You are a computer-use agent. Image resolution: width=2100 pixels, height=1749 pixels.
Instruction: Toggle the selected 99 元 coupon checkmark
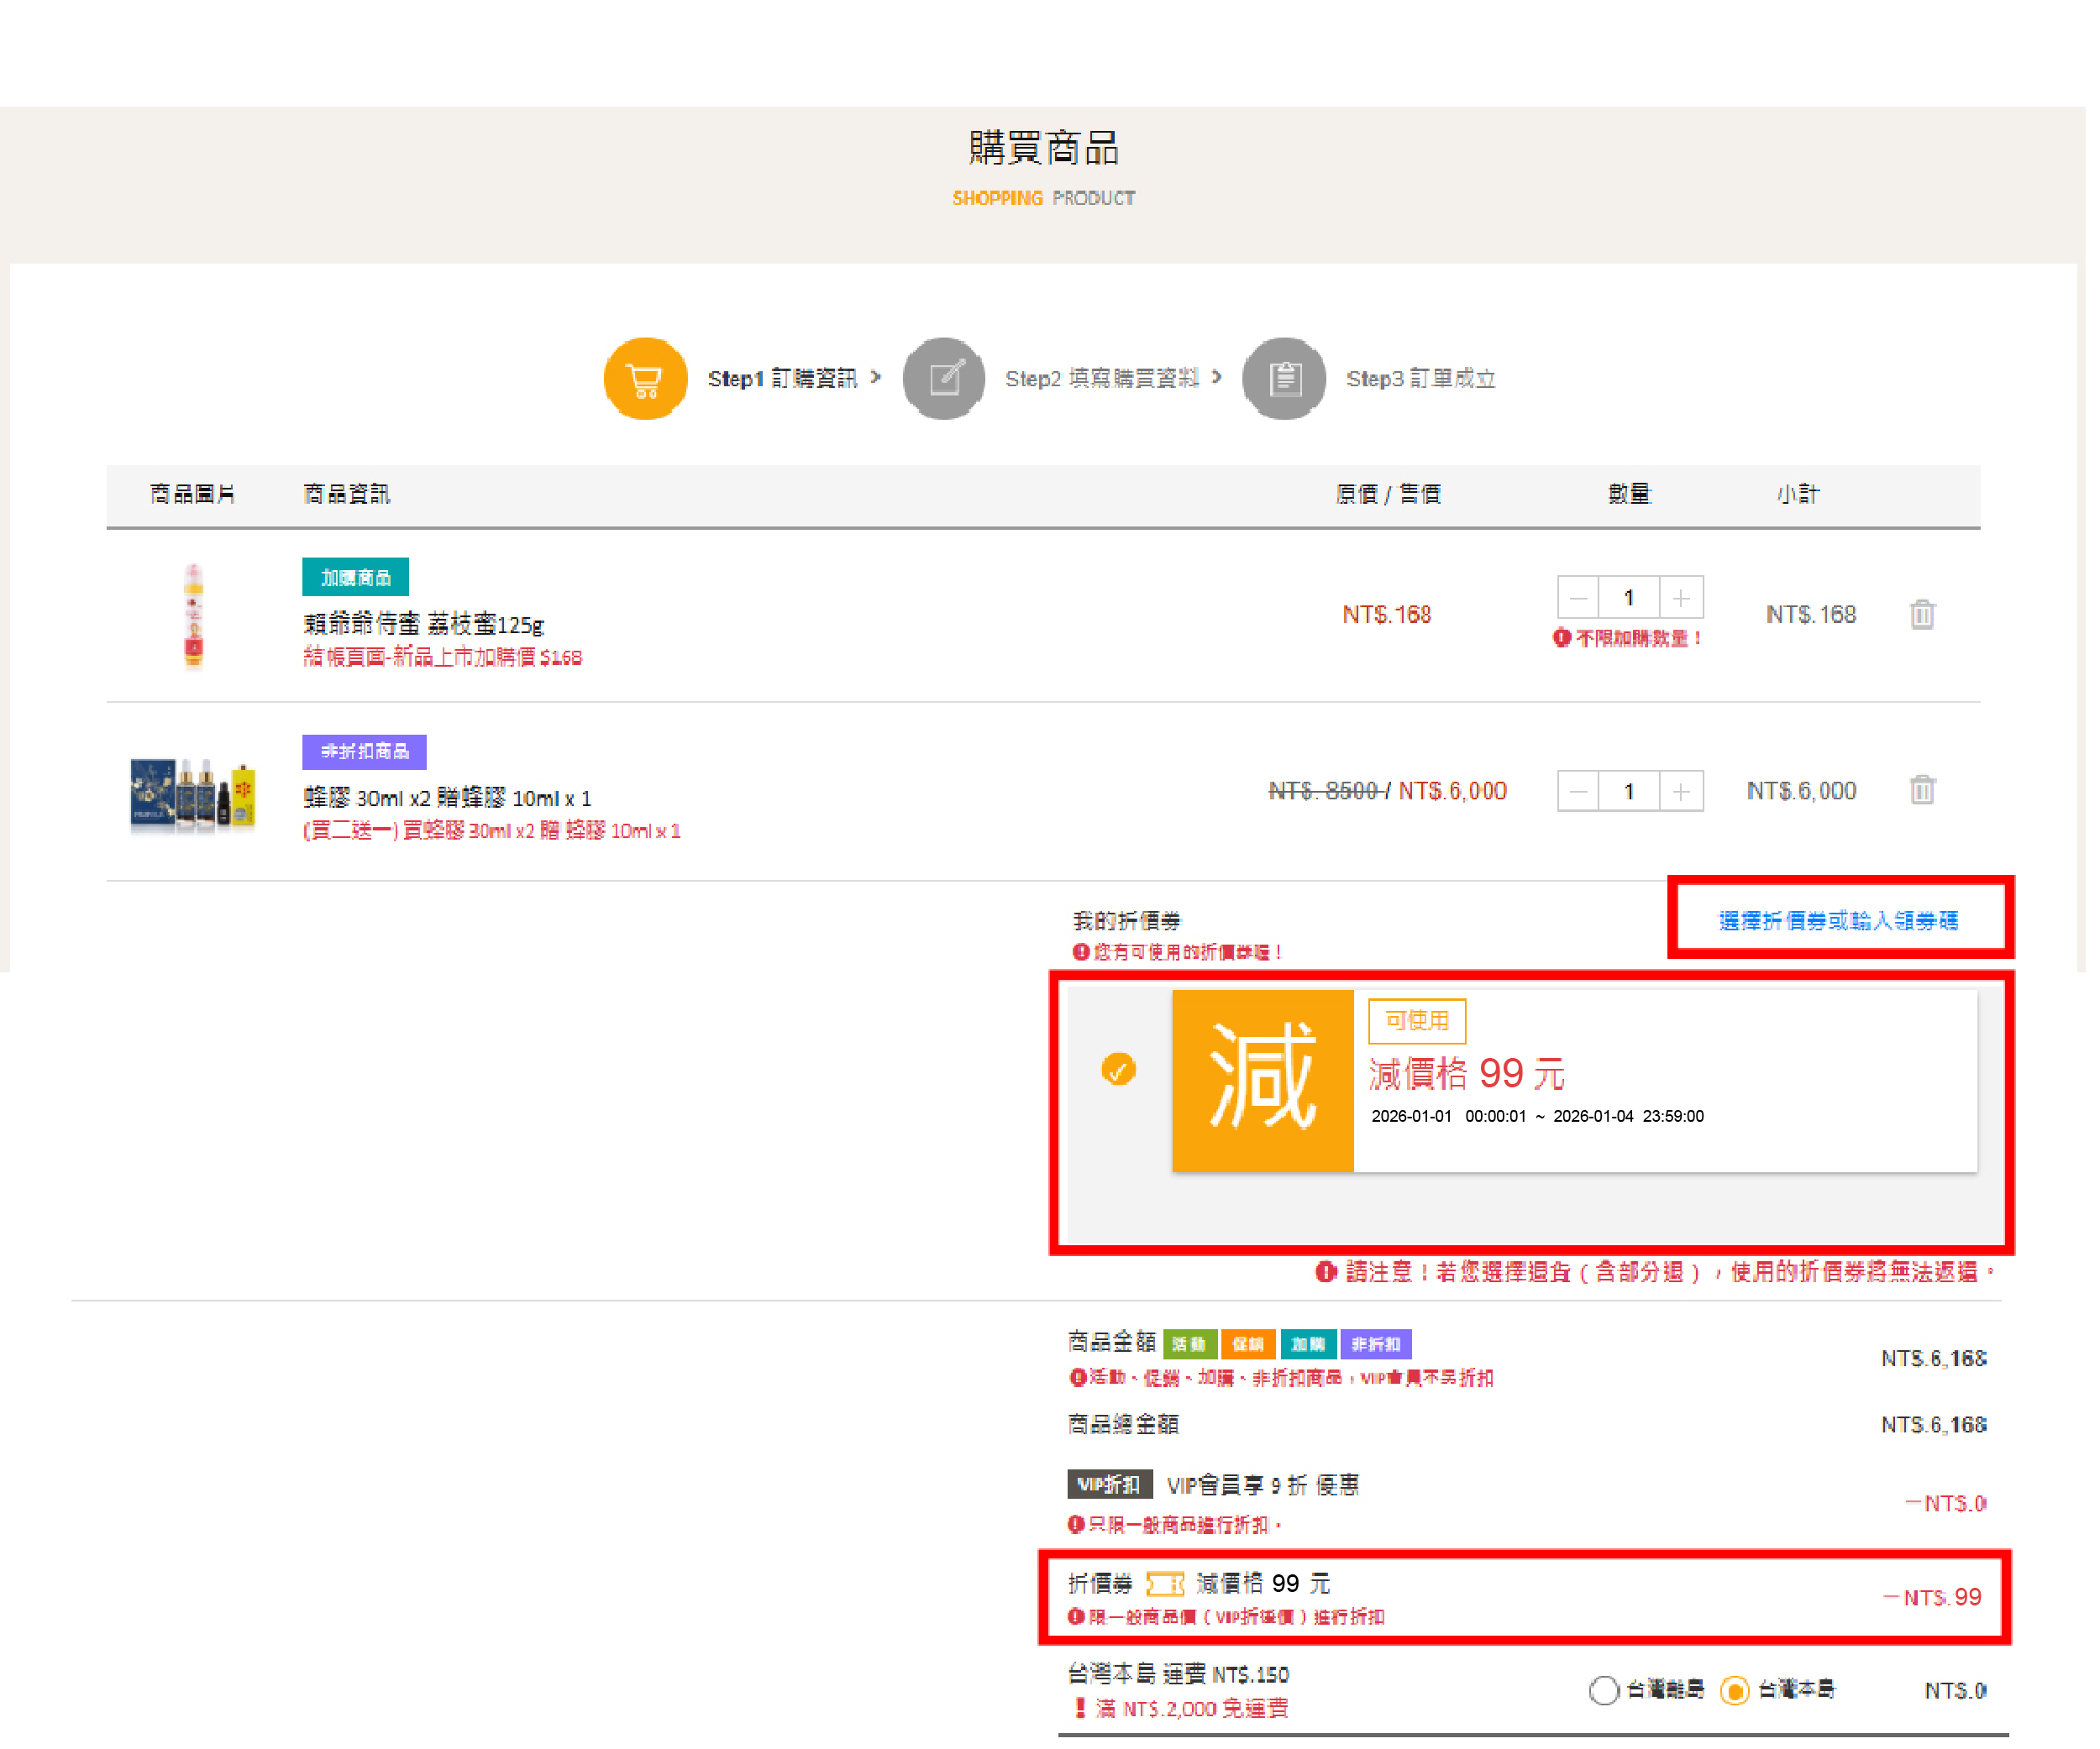1117,1070
